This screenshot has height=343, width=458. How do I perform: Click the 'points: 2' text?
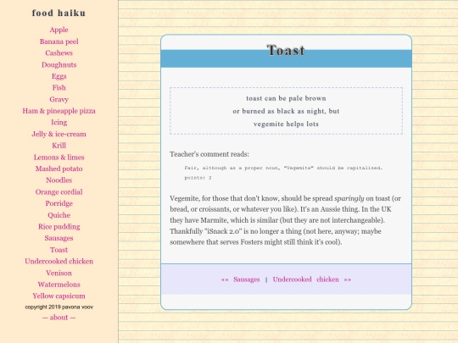click(198, 178)
